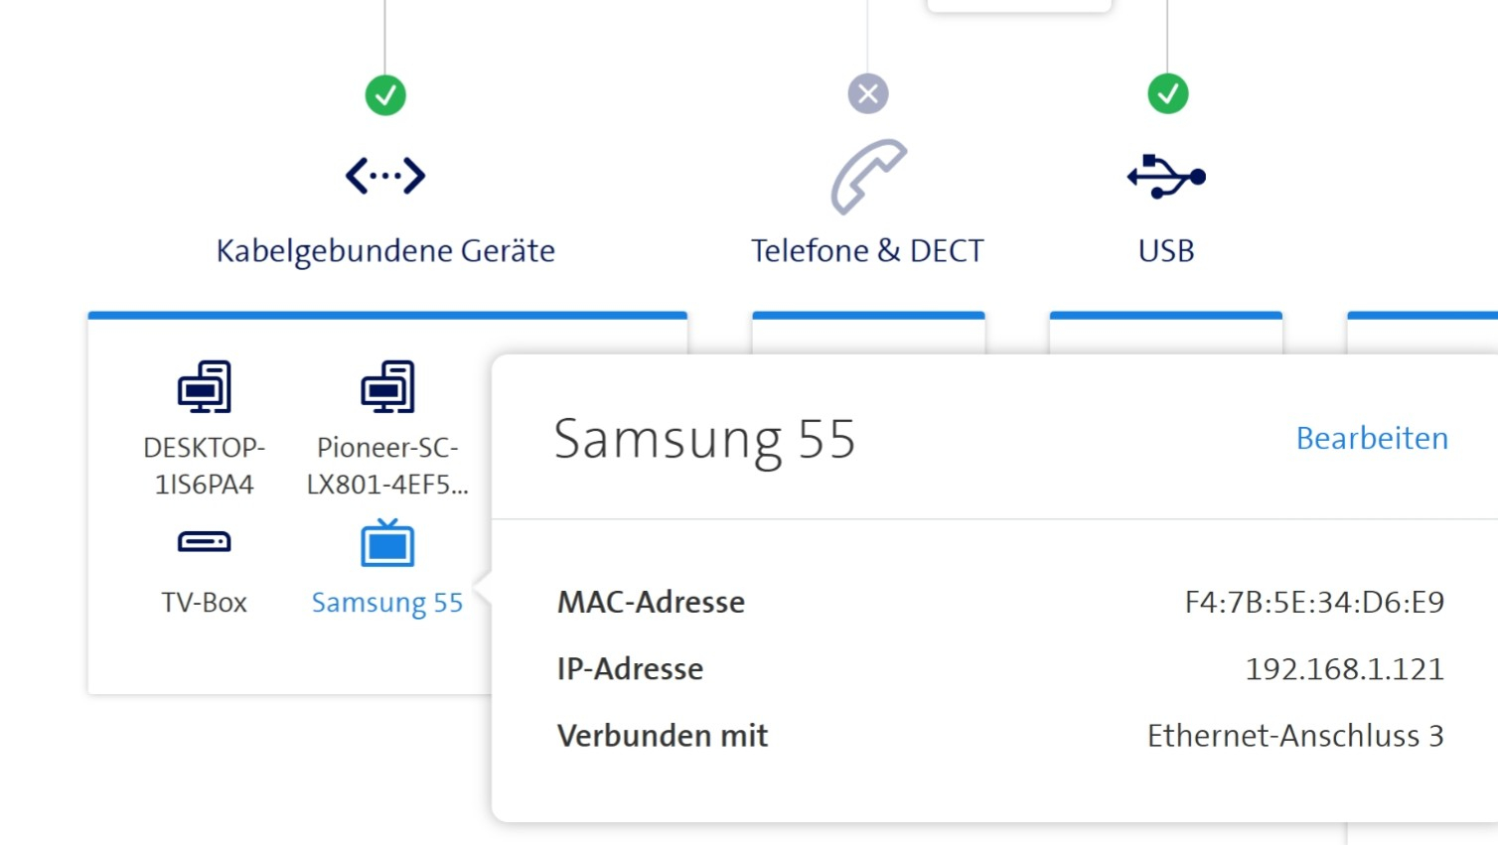
Task: Select the DESKTOP-1IS6PA4 computer icon
Action: coord(205,386)
